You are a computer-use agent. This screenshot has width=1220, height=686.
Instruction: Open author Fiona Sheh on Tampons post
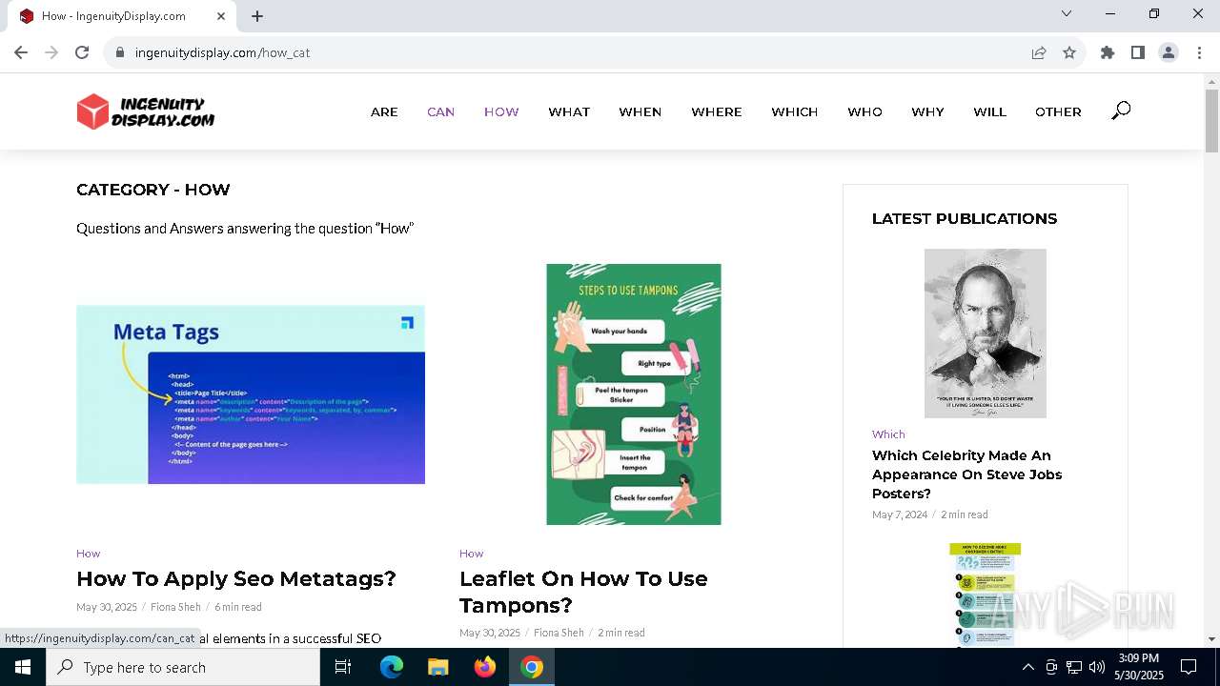(559, 633)
